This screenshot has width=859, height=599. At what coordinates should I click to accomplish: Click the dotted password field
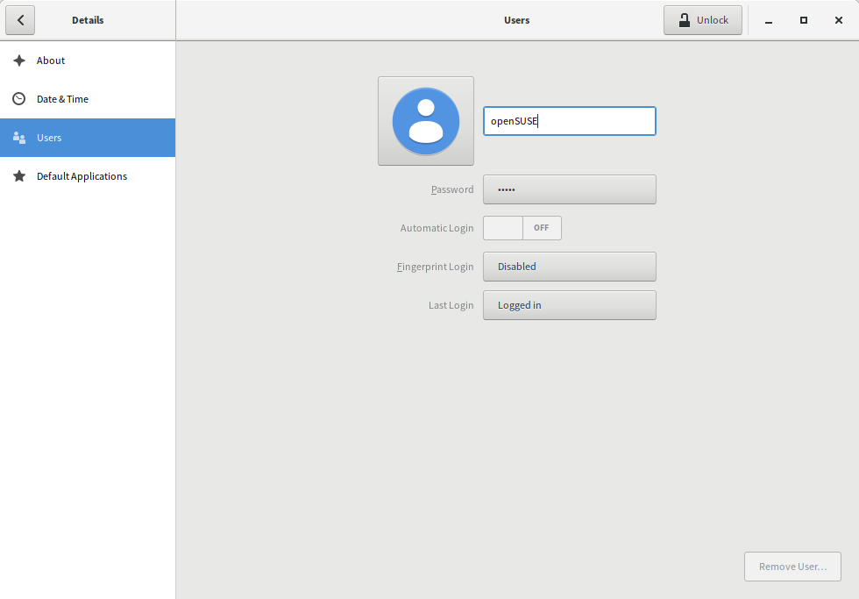569,189
